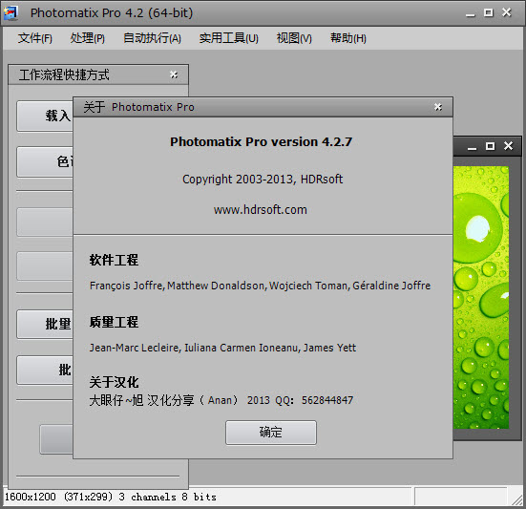Minimize the image preview window
This screenshot has height=509, width=526.
click(472, 147)
